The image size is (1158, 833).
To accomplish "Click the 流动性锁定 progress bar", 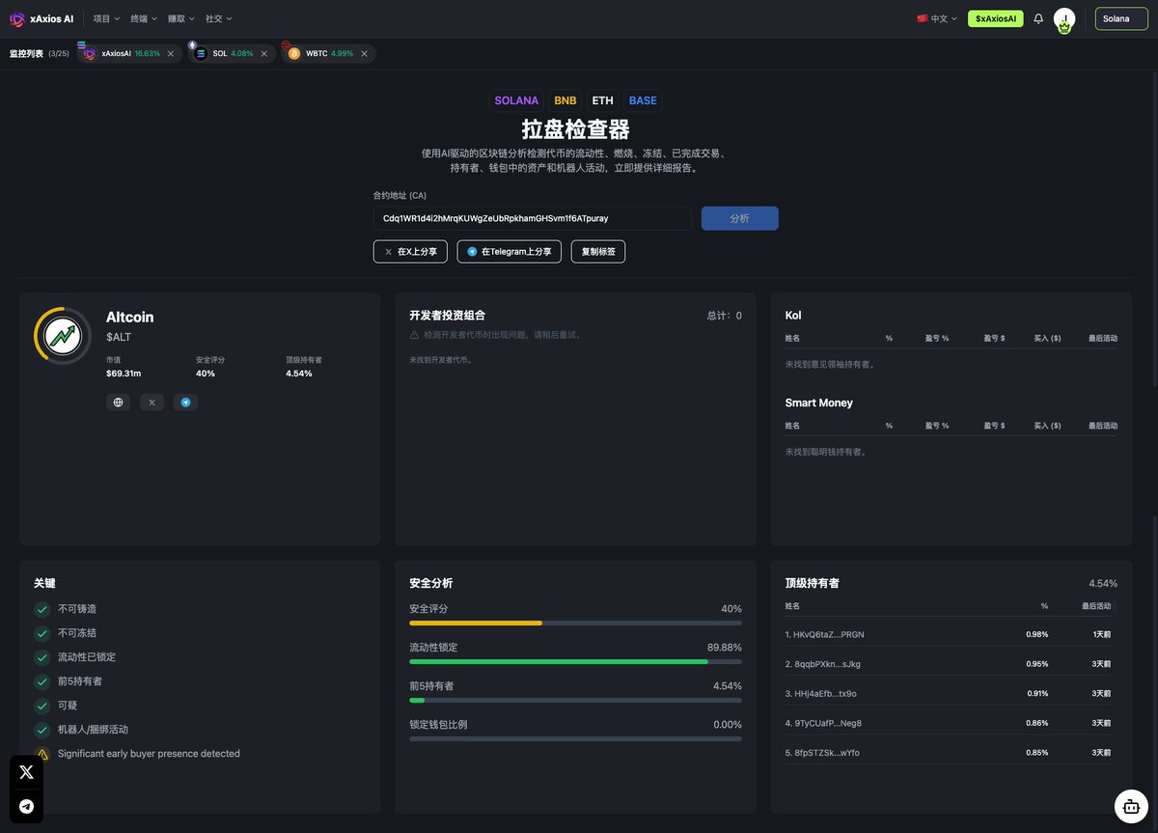I will coord(575,662).
